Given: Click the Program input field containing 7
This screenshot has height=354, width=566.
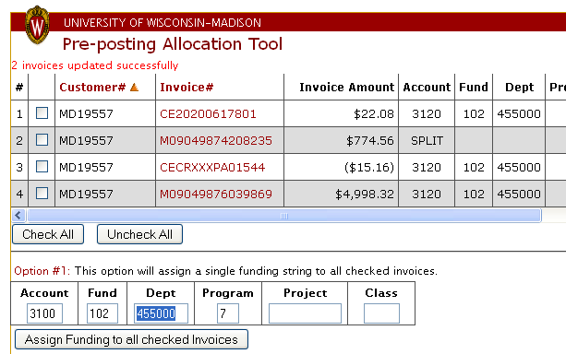Looking at the screenshot, I should click(228, 313).
